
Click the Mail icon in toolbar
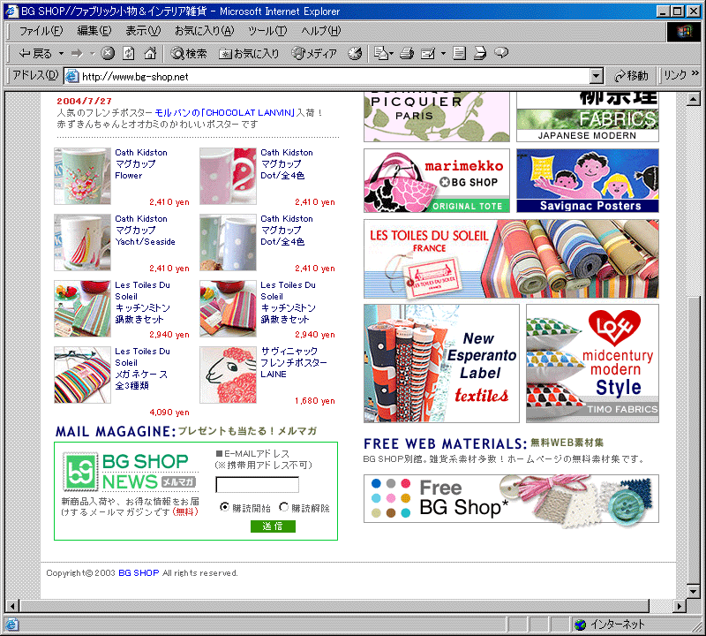[383, 53]
